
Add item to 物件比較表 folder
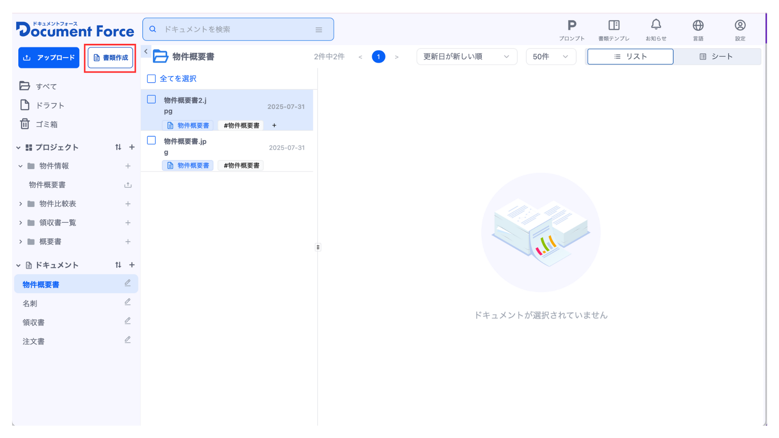click(x=128, y=204)
